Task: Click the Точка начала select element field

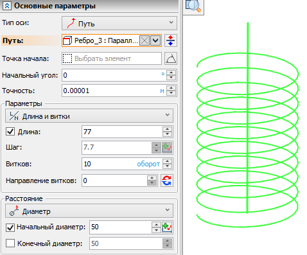Action: 112,58
